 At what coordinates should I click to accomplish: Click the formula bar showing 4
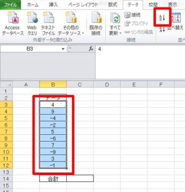[x=140, y=49]
